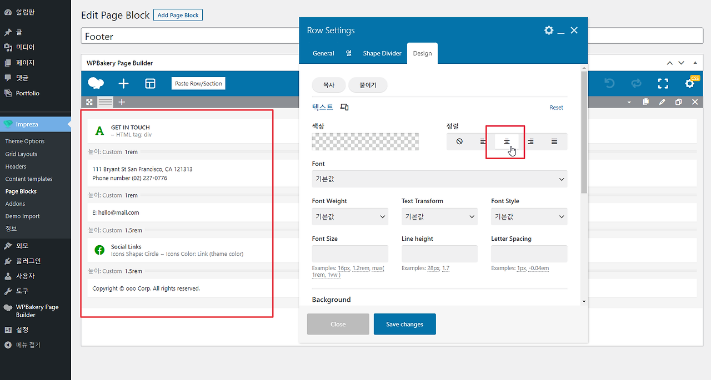Open Headers menu item

(x=16, y=166)
